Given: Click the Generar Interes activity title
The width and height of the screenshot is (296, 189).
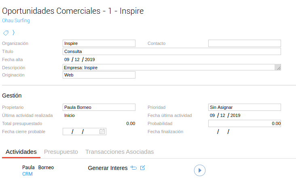Looking at the screenshot, I should pyautogui.click(x=108, y=168).
